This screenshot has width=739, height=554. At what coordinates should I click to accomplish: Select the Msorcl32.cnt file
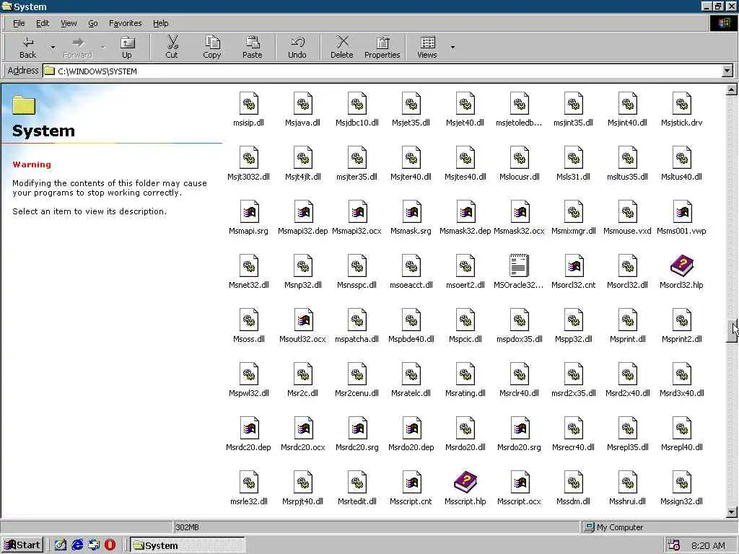(x=573, y=272)
